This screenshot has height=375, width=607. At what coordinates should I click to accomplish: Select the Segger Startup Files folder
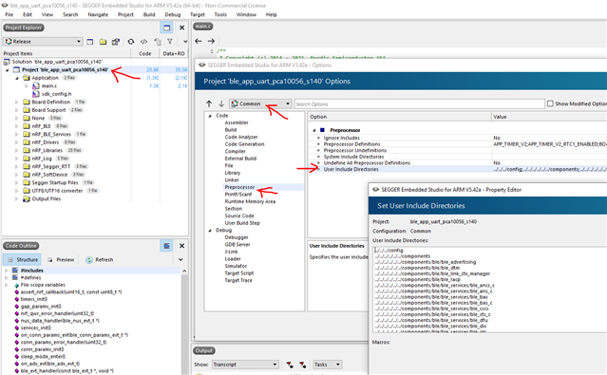click(55, 182)
